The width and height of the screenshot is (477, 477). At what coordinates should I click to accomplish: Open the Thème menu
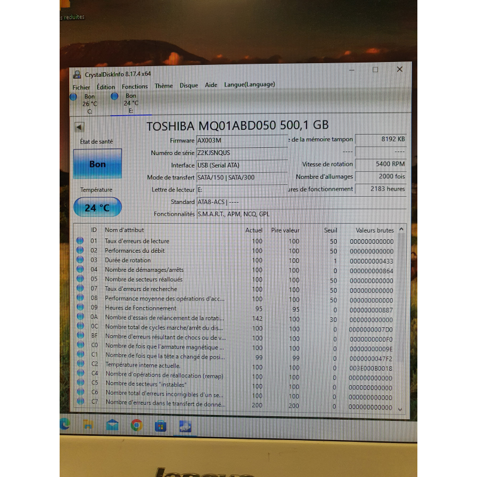click(163, 85)
